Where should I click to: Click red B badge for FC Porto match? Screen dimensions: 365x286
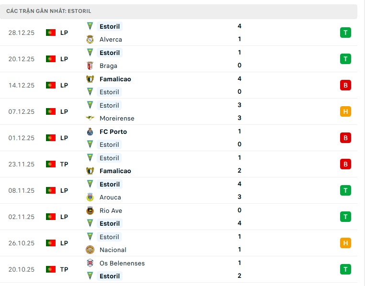point(345,138)
